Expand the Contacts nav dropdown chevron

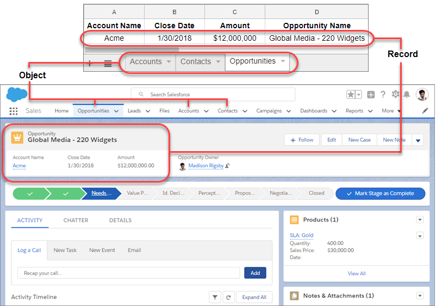click(245, 111)
